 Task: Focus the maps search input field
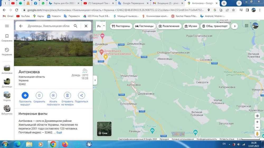[x=49, y=26]
